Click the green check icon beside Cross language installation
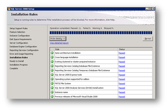This screenshot has width=168, height=111. point(52,57)
